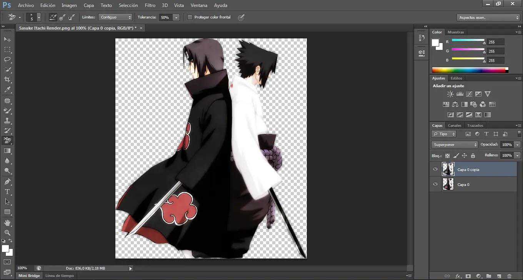Screen dimensions: 523x280
Task: Select the Zoom tool
Action: (7, 232)
